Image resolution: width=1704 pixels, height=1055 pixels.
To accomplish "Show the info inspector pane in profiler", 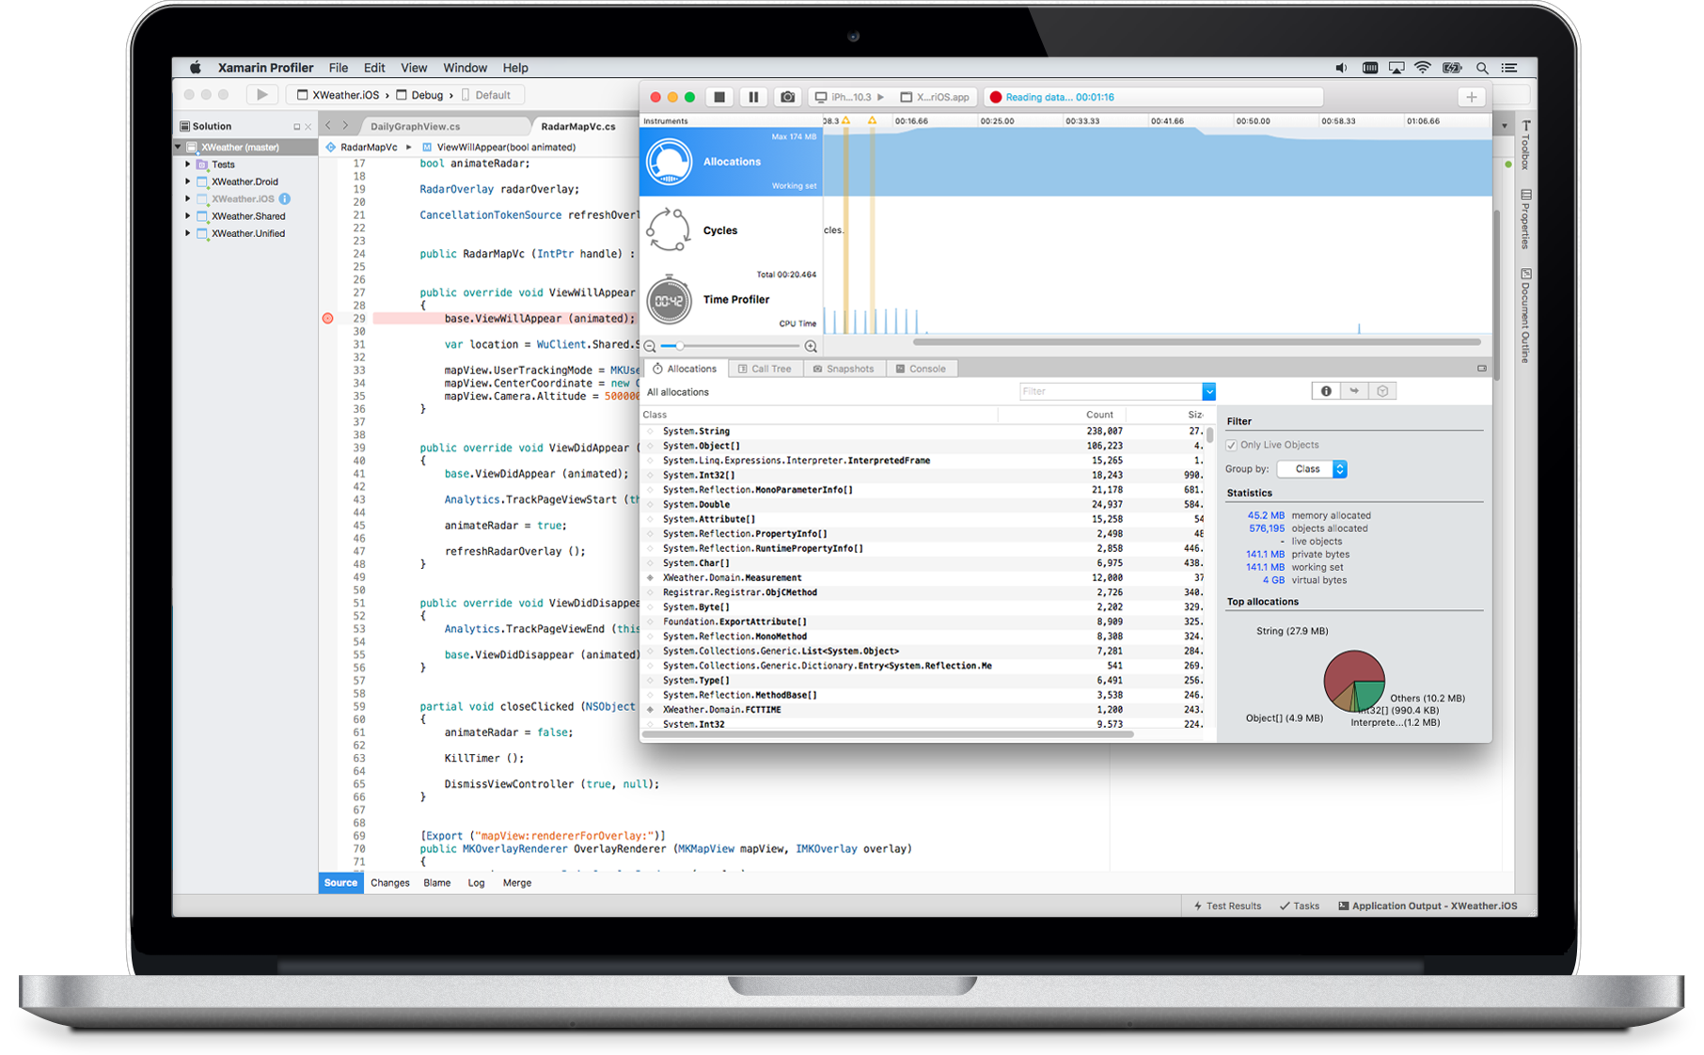I will click(1326, 391).
